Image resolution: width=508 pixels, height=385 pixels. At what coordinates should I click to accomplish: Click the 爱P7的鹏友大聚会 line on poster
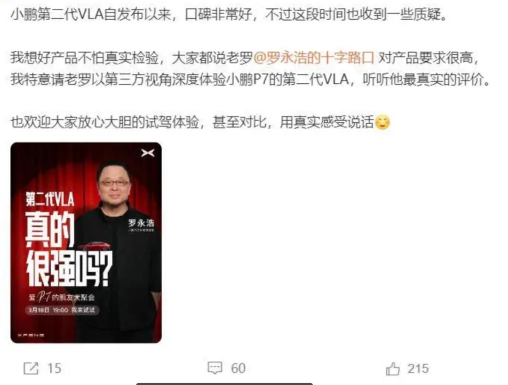point(62,297)
